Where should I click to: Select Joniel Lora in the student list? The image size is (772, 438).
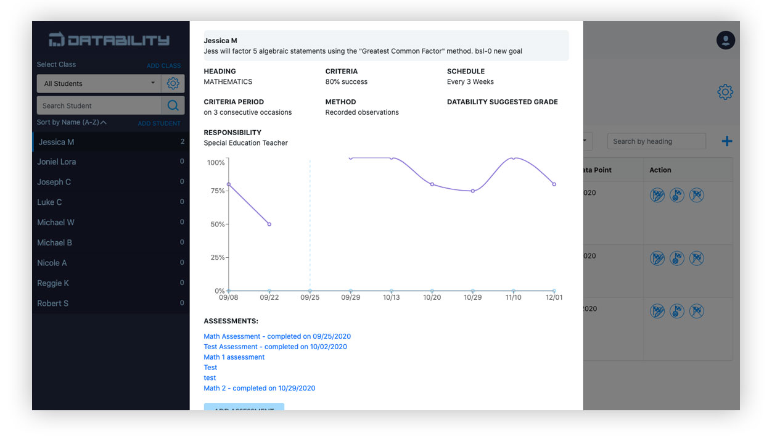pos(57,162)
